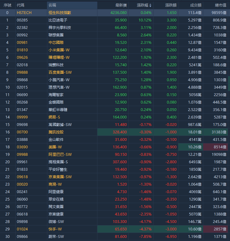The height and width of the screenshot is (241, 230).
Task: Select stock 萬國數據-SW
Action: pos(60,125)
